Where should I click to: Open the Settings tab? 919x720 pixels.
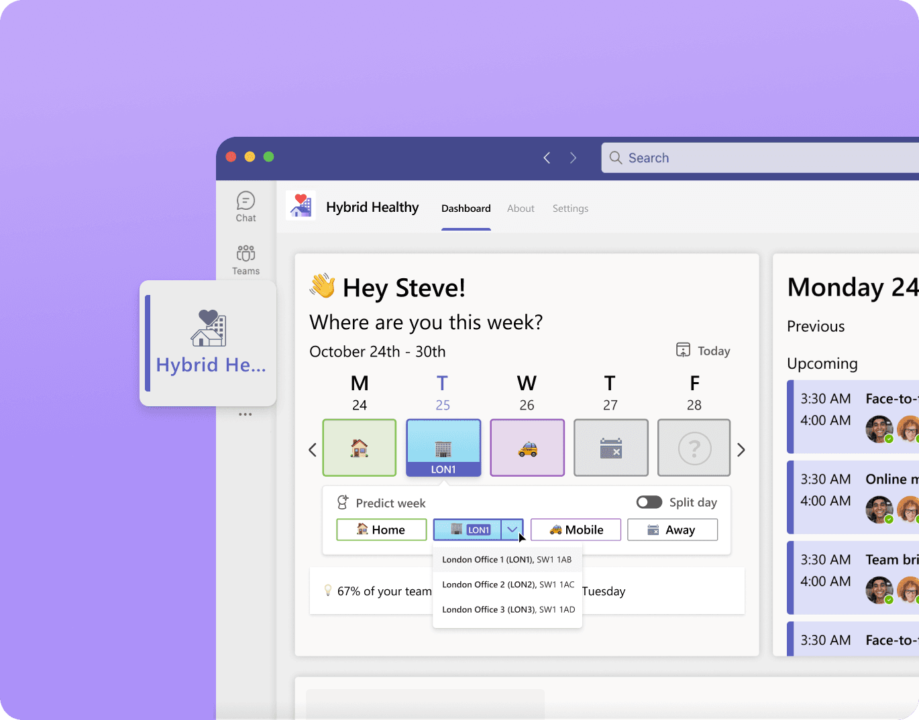[x=570, y=208]
